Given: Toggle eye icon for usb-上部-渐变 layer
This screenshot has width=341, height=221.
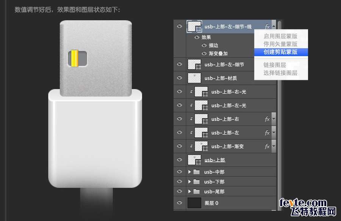Looking at the screenshot, I should [x=180, y=146].
